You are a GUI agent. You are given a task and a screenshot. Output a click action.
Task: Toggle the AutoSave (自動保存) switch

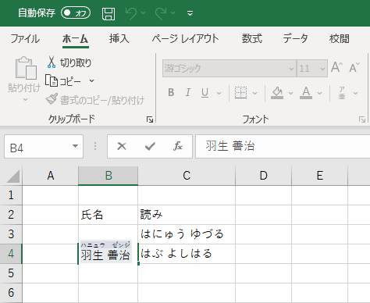pos(76,12)
